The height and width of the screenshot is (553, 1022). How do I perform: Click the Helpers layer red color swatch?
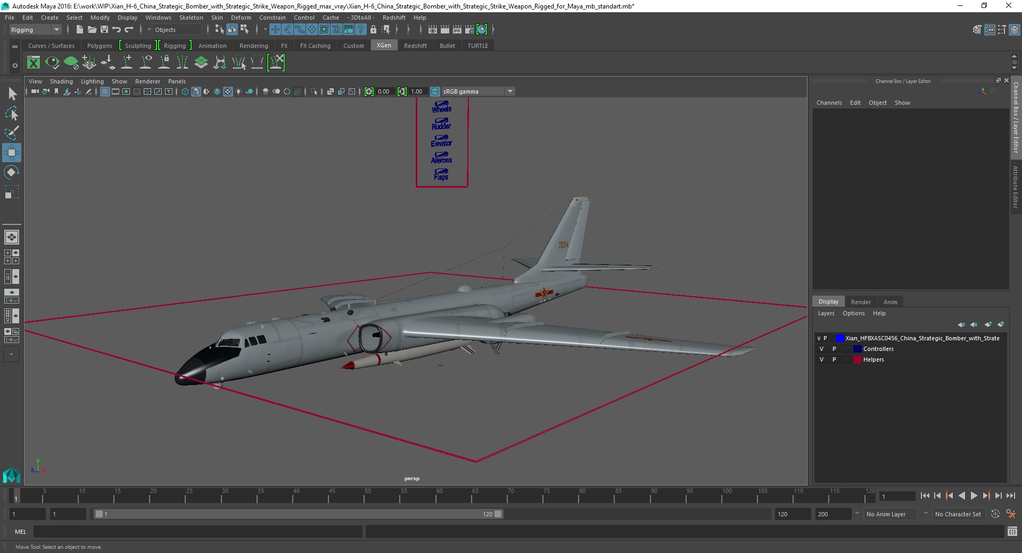pyautogui.click(x=858, y=360)
